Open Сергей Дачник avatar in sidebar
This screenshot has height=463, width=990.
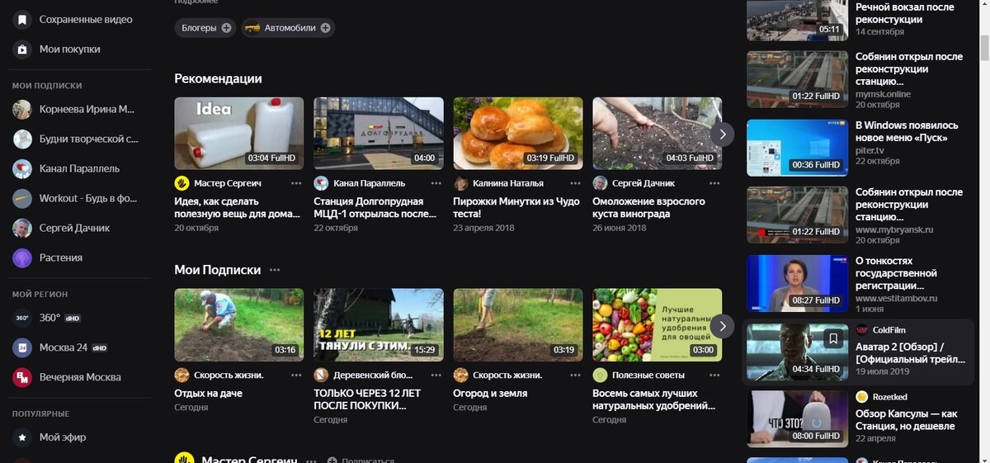[x=22, y=228]
